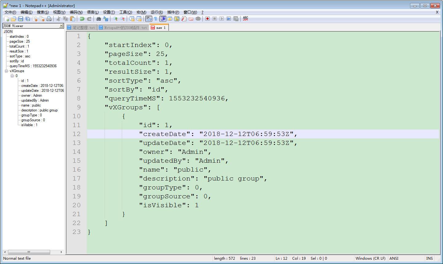Collapse the vXGroups tree node

(x=6, y=71)
